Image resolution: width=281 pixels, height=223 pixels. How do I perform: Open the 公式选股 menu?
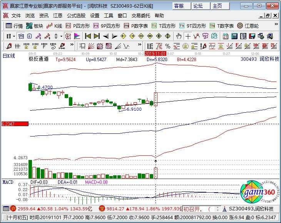76,16
